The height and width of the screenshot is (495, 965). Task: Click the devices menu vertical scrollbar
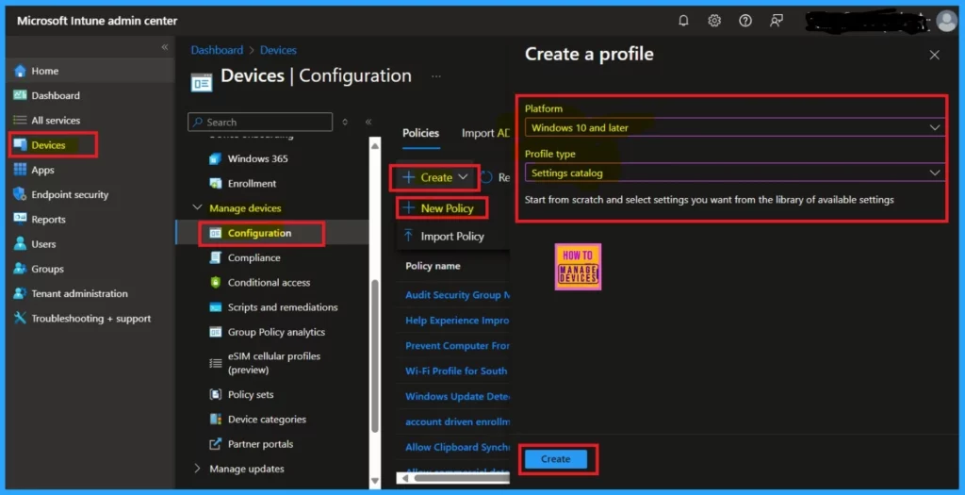(375, 357)
